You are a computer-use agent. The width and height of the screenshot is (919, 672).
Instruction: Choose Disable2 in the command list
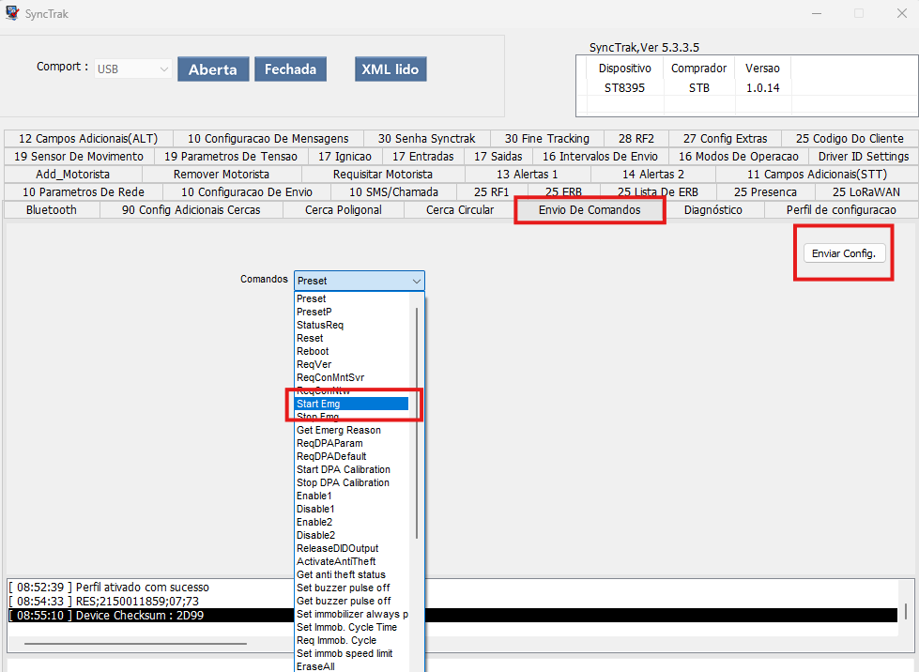pos(352,536)
